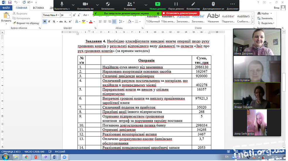Find text using Найти
The width and height of the screenshot is (288, 161).
(264, 13)
